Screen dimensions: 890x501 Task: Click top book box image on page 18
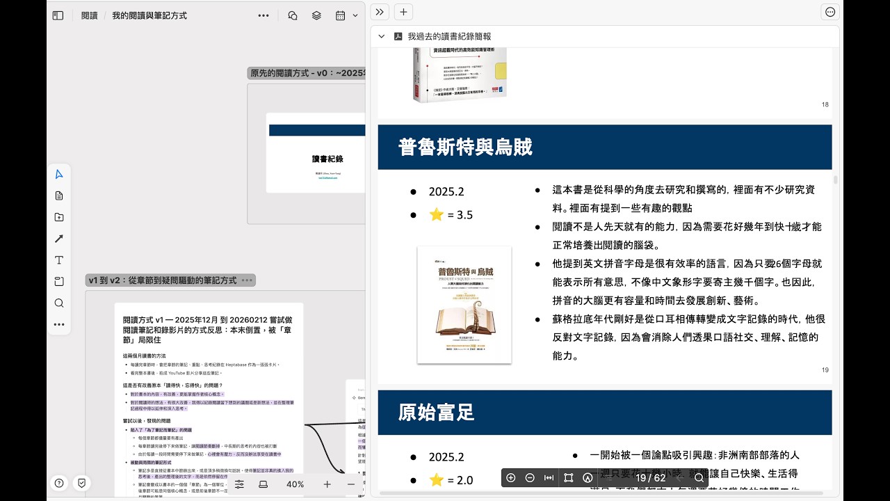(460, 74)
